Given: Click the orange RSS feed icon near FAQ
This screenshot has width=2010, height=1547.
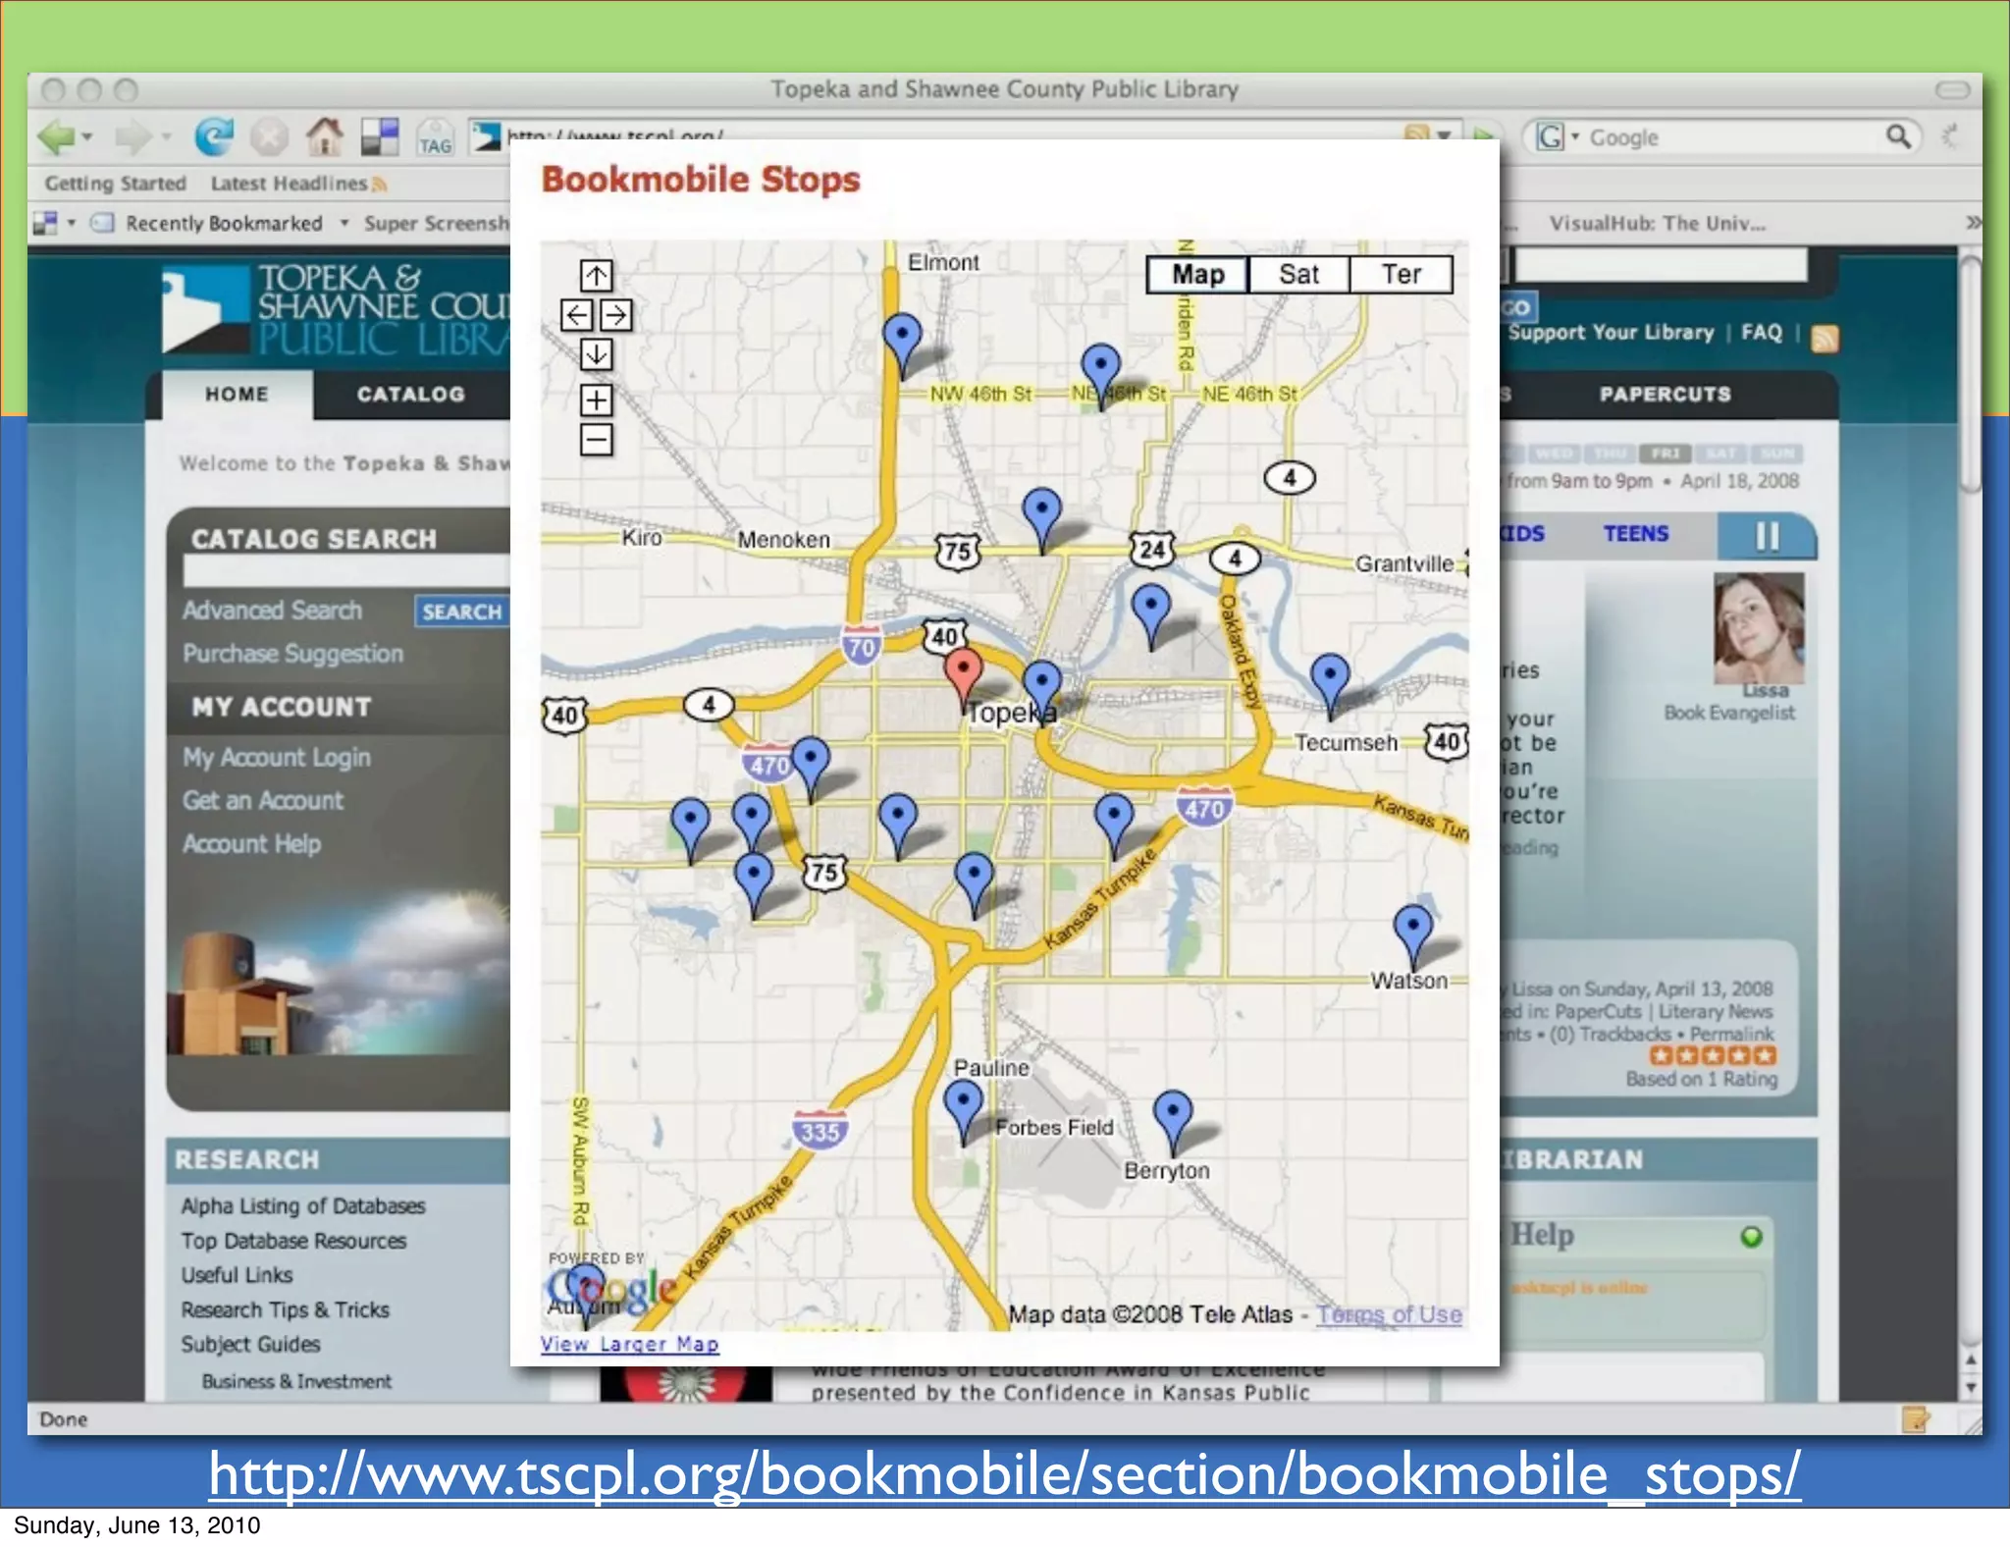Looking at the screenshot, I should 1825,339.
